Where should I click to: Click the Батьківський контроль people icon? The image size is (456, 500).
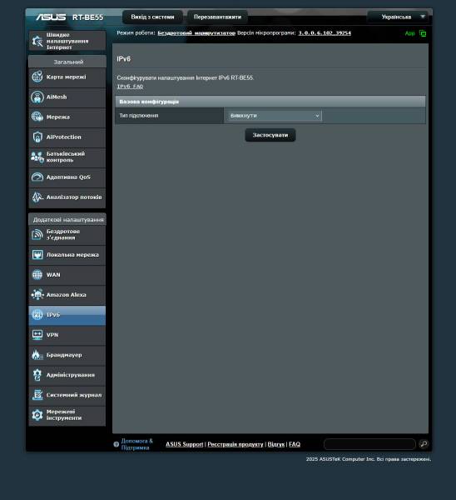[37, 157]
